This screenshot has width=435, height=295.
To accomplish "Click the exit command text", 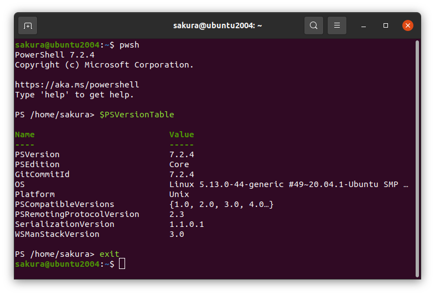I will [x=109, y=254].
